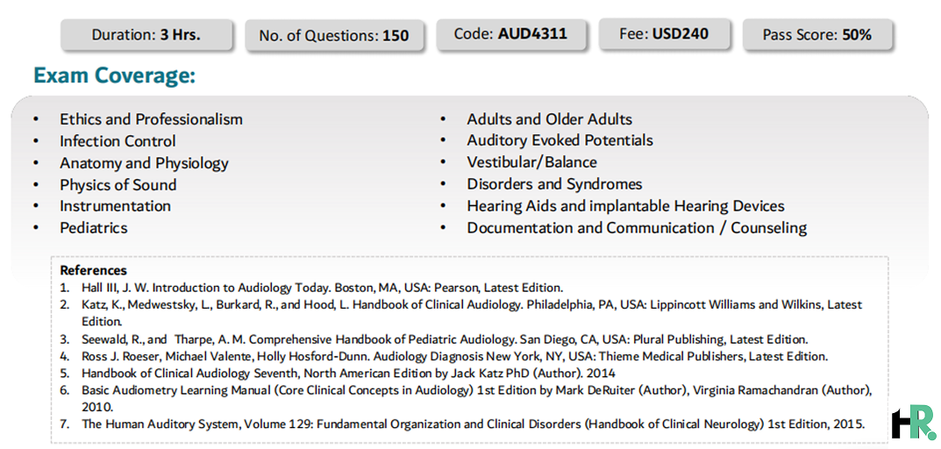The image size is (941, 449).
Task: Click the Duration 3 Hrs. badge
Action: pyautogui.click(x=146, y=35)
